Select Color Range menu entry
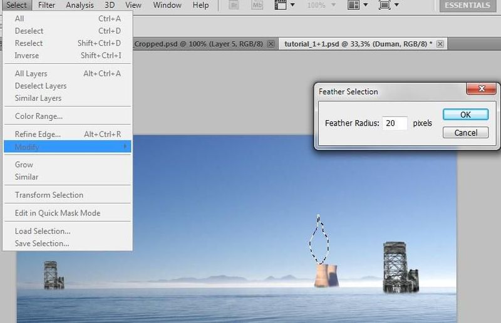 39,116
